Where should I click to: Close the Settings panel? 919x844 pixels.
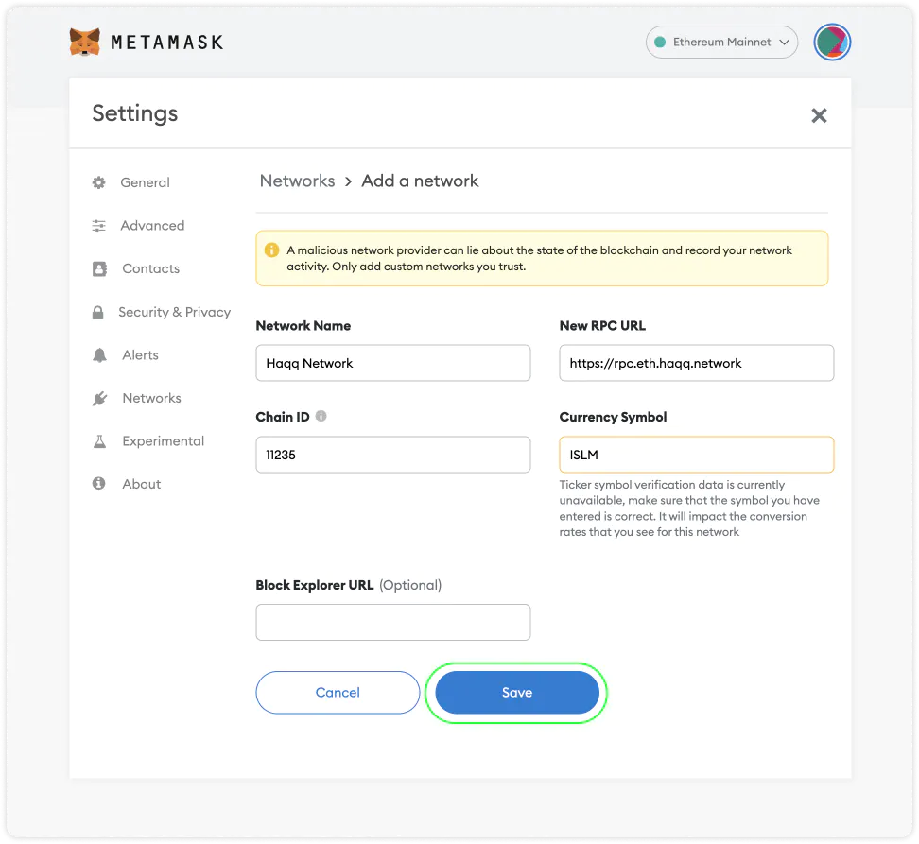[819, 115]
